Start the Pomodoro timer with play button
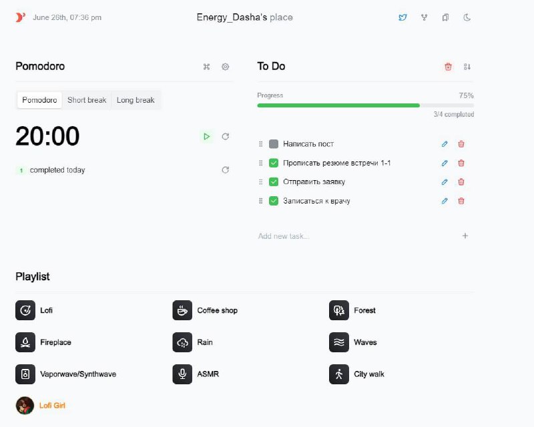The image size is (534, 427). pyautogui.click(x=206, y=136)
